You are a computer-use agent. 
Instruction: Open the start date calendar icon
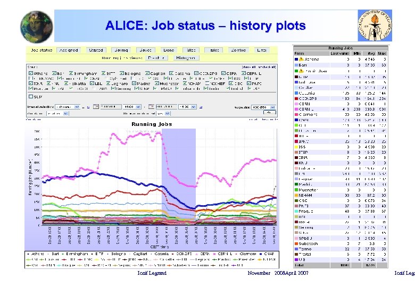coord(96,107)
